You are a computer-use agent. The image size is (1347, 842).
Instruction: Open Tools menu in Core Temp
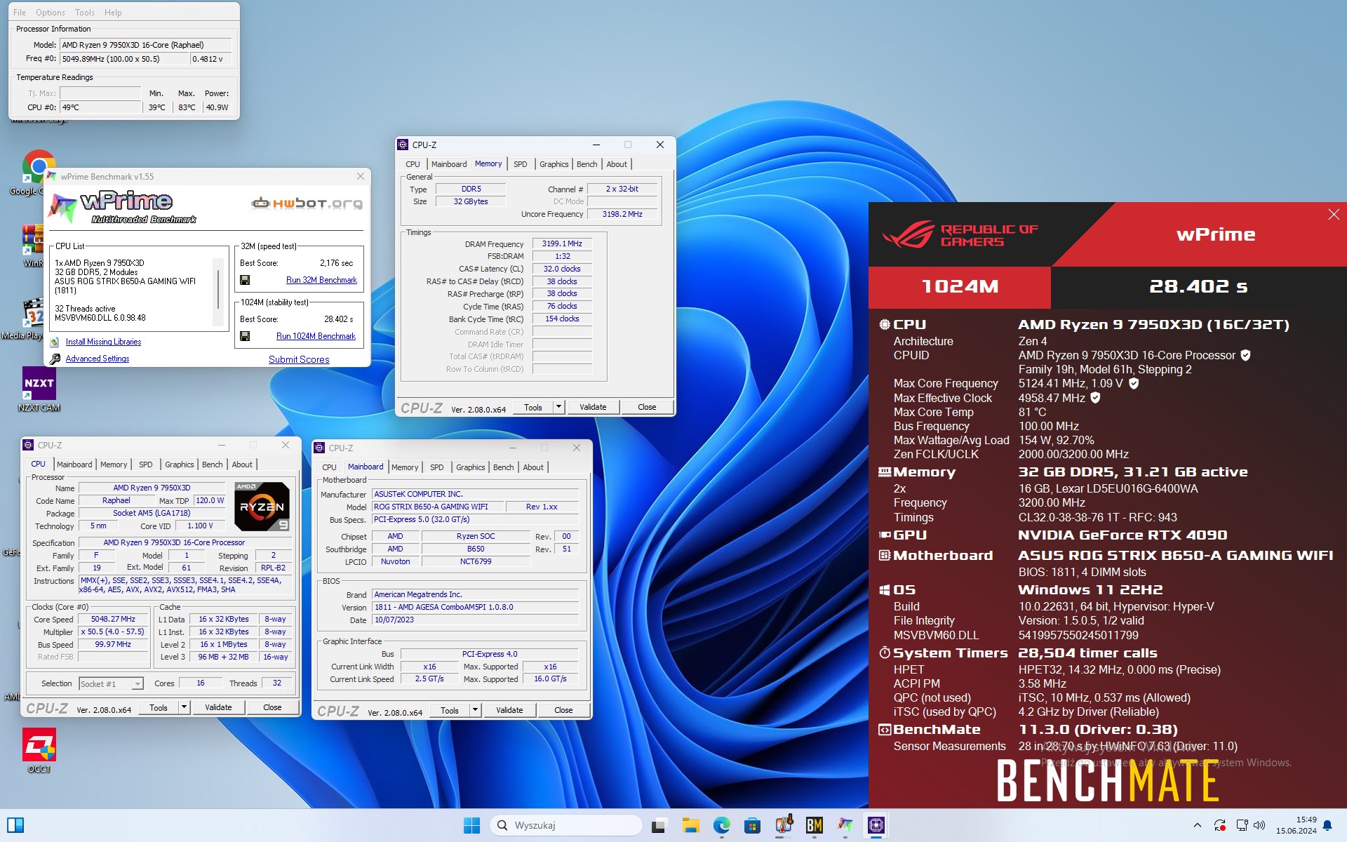[x=85, y=13]
